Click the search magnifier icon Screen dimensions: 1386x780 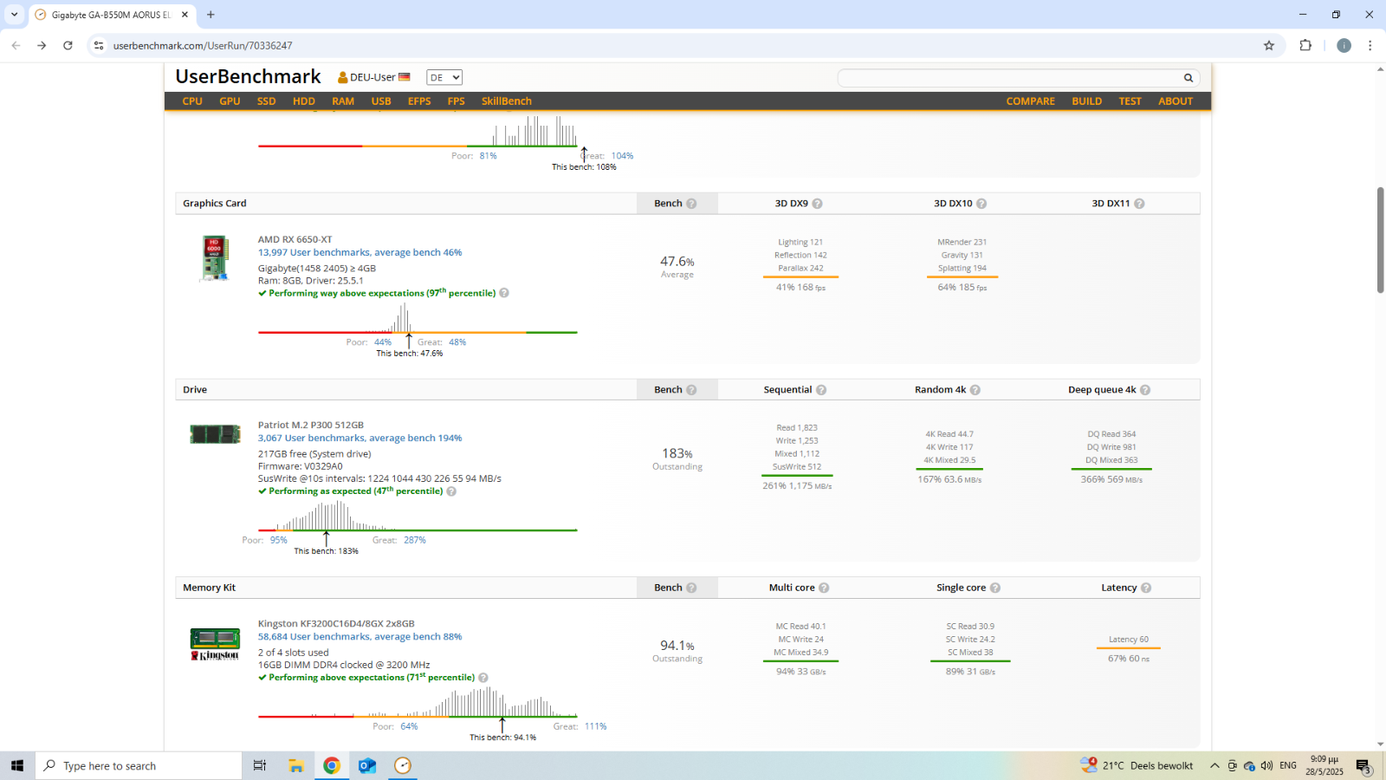(x=1188, y=78)
